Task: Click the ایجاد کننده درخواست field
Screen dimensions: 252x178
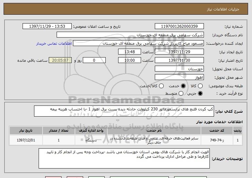Action: coord(138,43)
